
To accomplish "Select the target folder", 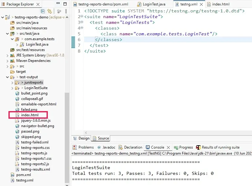I will tap(21, 72).
